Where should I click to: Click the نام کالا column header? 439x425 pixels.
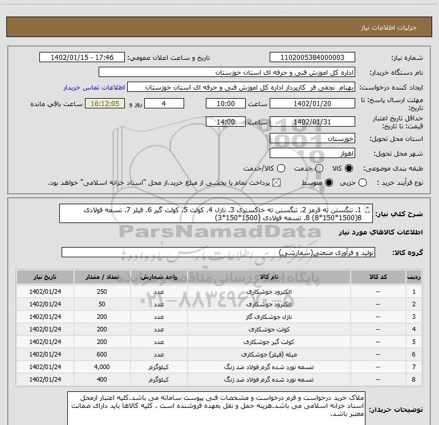(269, 277)
